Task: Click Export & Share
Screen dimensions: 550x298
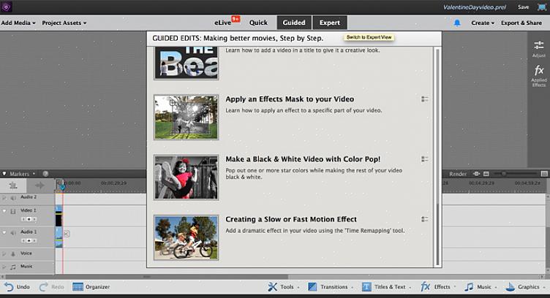Action: 521,23
